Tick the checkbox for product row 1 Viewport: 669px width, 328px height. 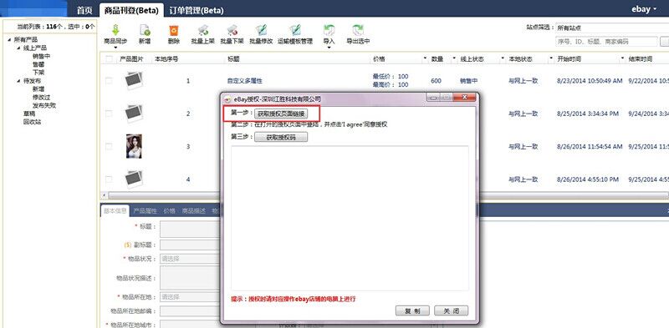coord(109,80)
